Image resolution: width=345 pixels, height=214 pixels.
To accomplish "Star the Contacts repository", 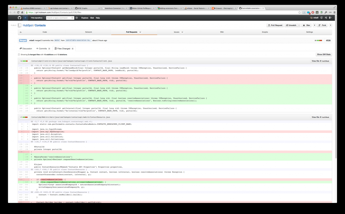I will [x=307, y=25].
